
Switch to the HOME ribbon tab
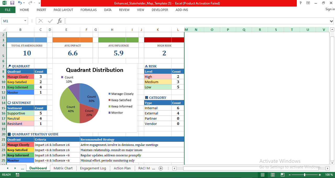(25, 10)
